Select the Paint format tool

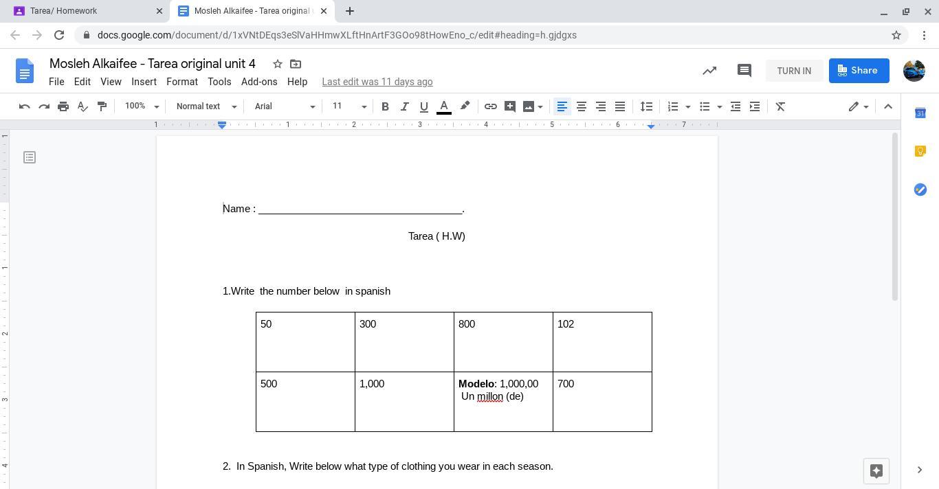102,106
